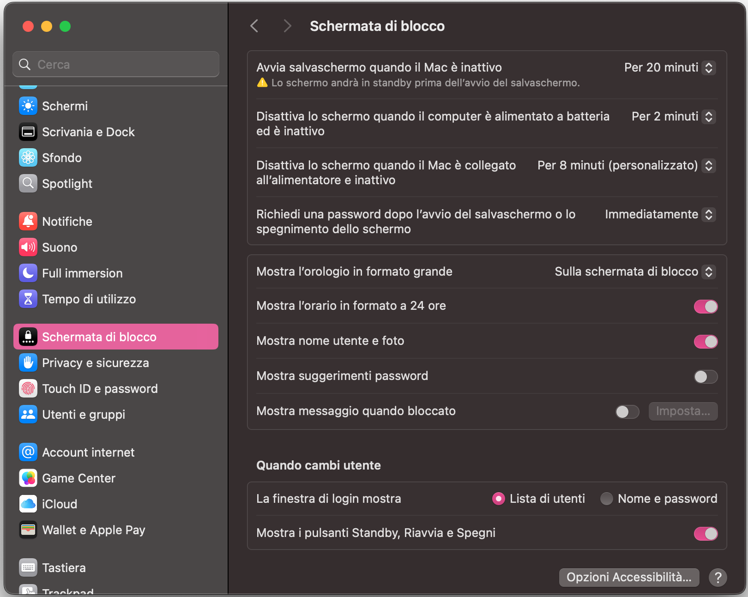Screen dimensions: 748x597
Task: Open the Sfondo settings label
Action: [61, 158]
